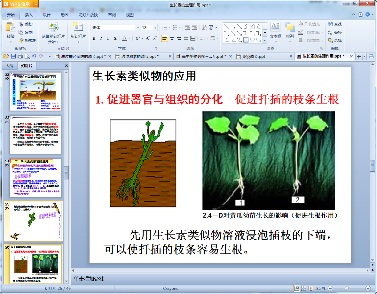This screenshot has width=377, height=294.
Task: Expand the shapes gallery more arrow
Action: 265,40
